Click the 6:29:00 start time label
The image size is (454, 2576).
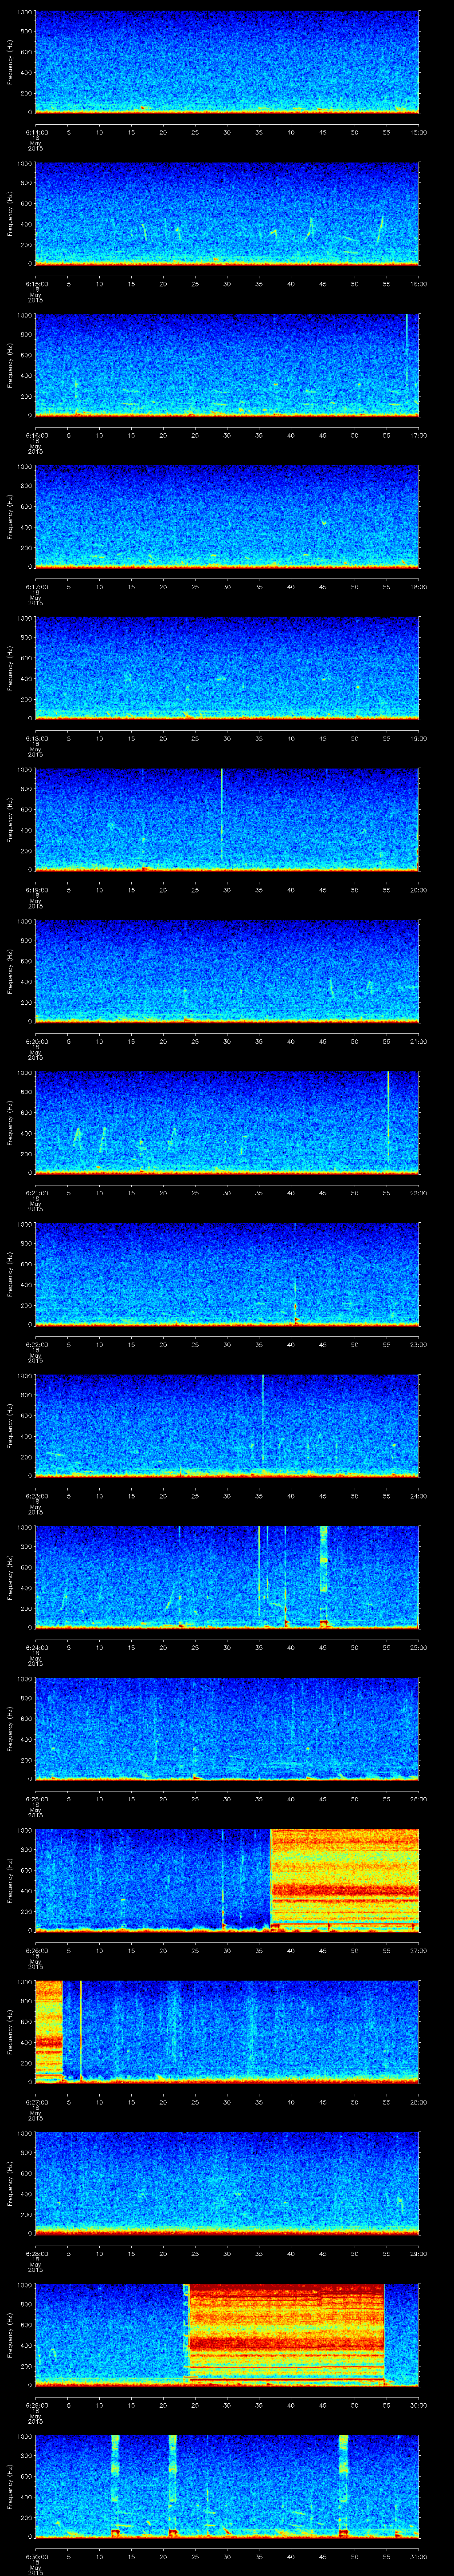(x=36, y=2405)
